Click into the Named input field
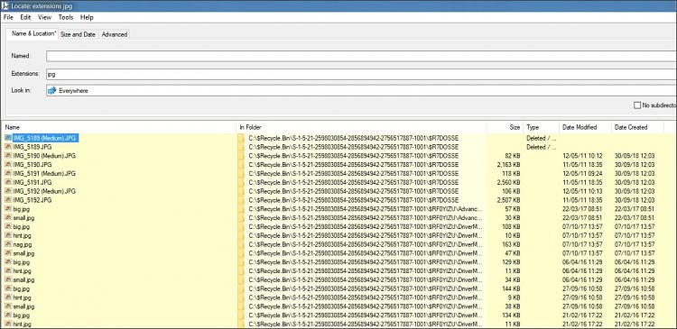 click(x=361, y=56)
